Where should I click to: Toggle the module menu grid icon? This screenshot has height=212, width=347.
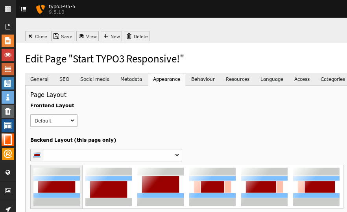[x=7, y=9]
